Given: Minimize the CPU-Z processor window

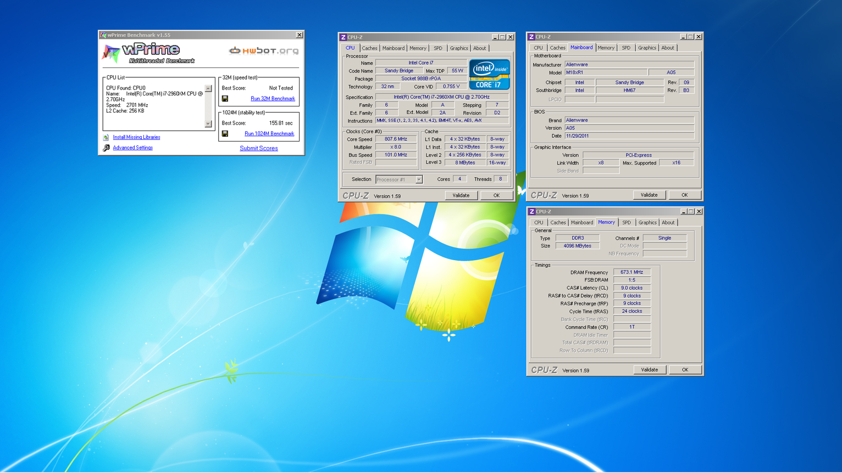Looking at the screenshot, I should coord(495,37).
